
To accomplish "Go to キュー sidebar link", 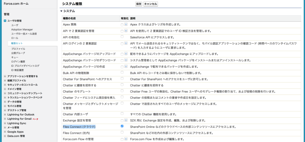I will click(15, 57).
